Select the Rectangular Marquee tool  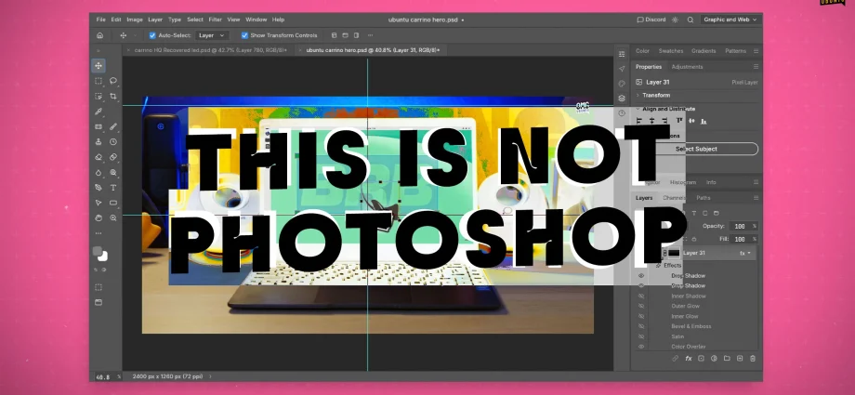(x=99, y=81)
